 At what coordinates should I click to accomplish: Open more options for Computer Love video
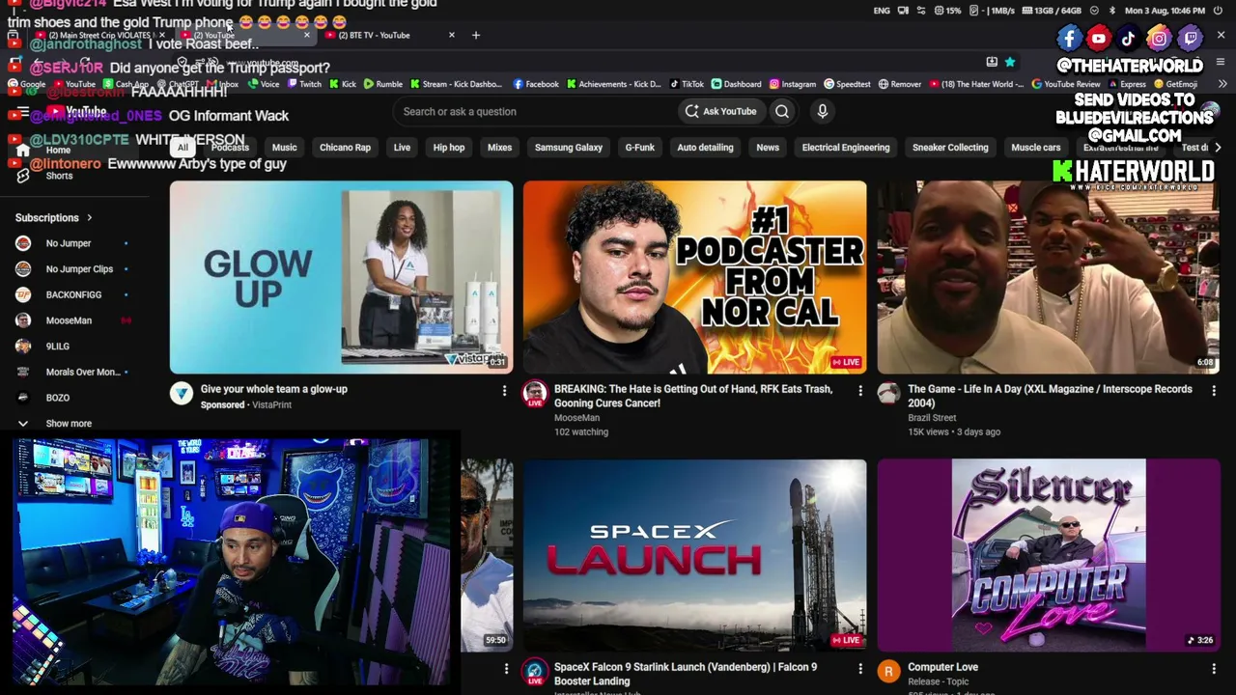[x=1214, y=669]
